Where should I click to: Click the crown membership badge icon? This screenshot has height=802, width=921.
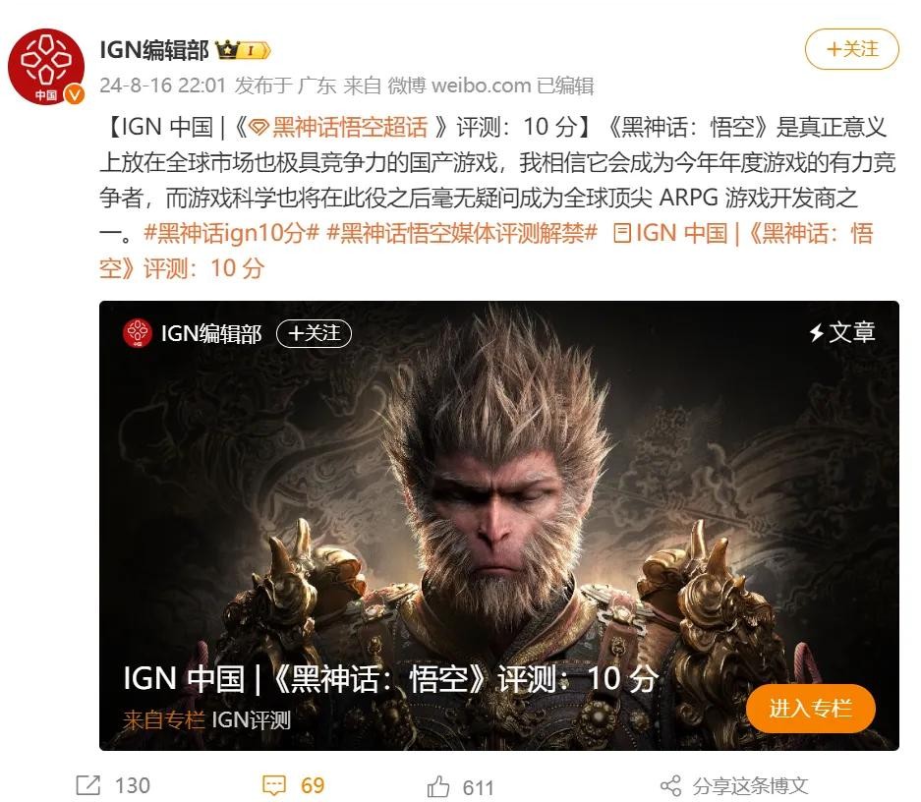coord(243,50)
